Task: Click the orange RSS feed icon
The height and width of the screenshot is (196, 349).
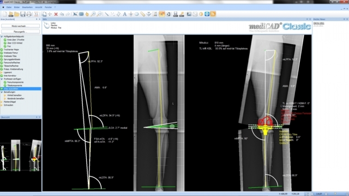Action: pos(213,14)
